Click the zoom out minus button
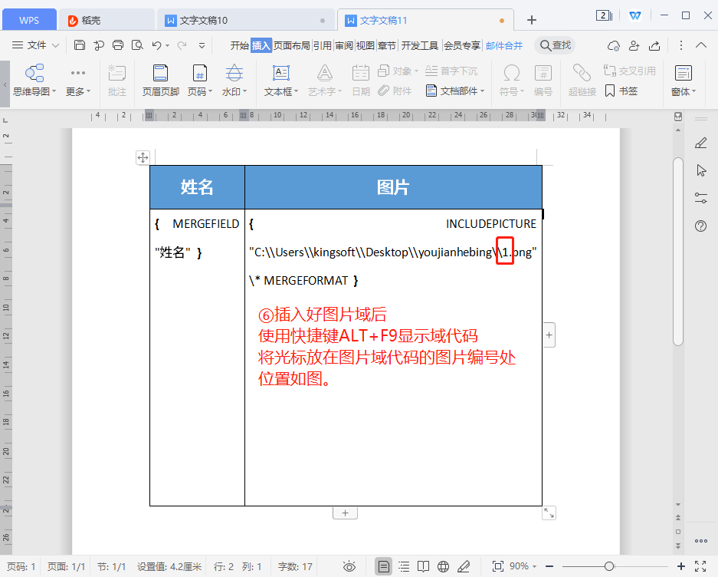The height and width of the screenshot is (577, 718). (549, 566)
